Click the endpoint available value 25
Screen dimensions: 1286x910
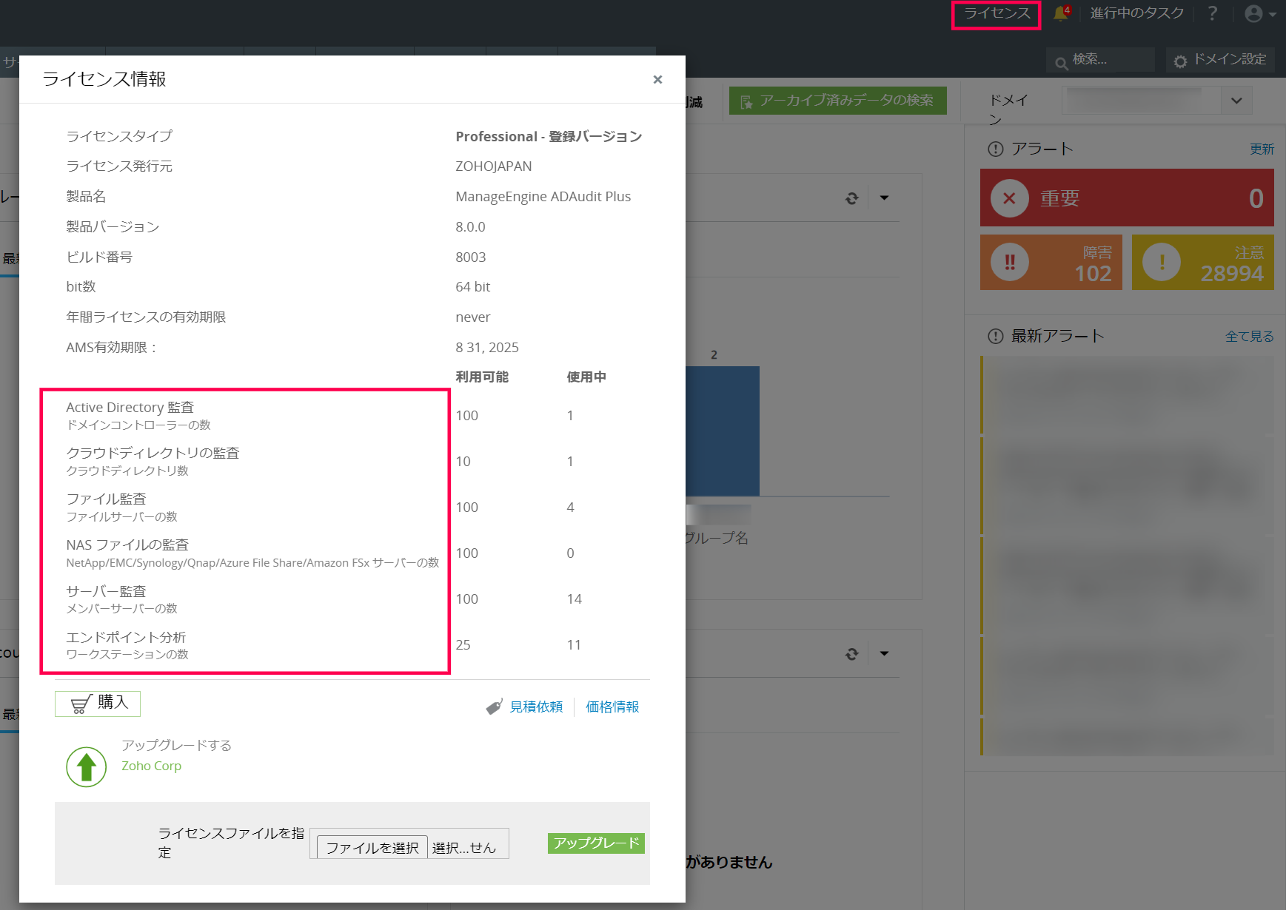click(463, 645)
